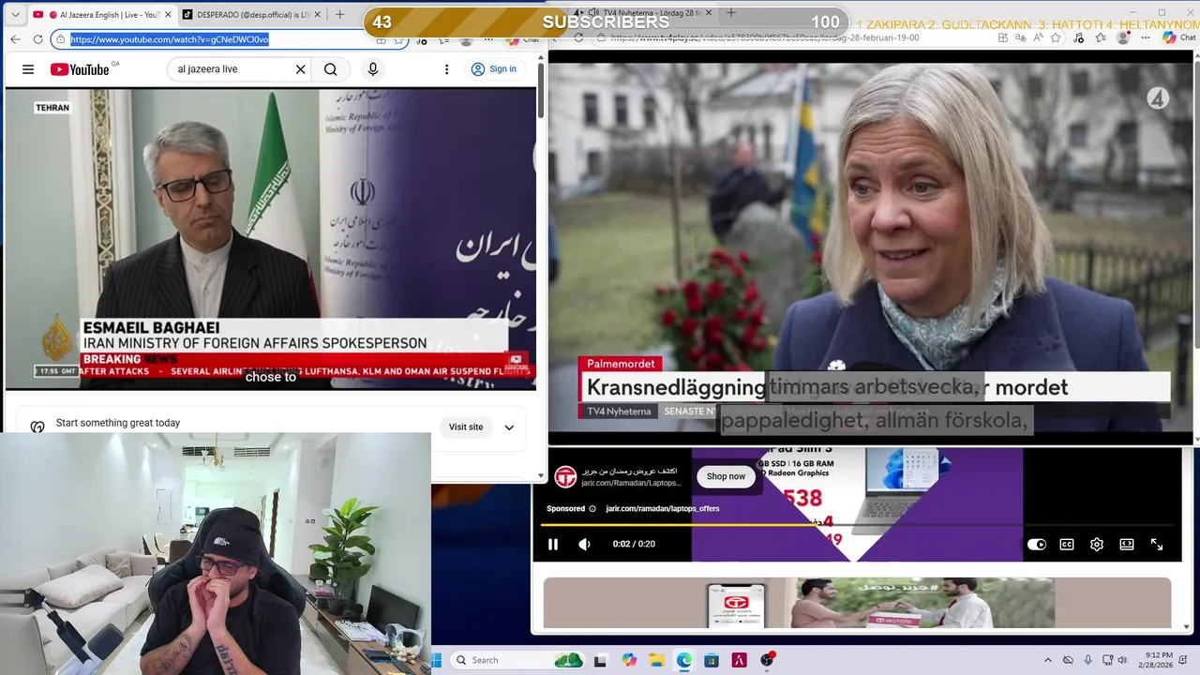Click 'Shop now' on jarir ad

726,476
